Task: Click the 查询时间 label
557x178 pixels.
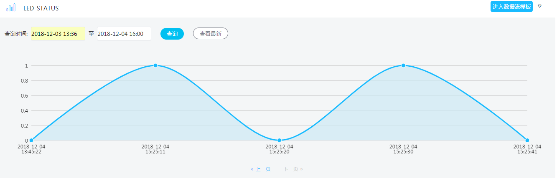Action: tap(16, 34)
